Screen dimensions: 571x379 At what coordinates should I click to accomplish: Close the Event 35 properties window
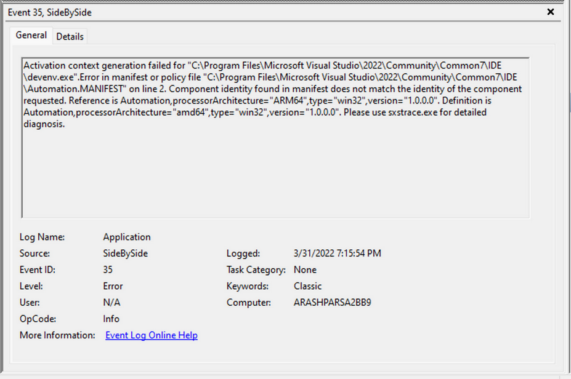tap(550, 12)
